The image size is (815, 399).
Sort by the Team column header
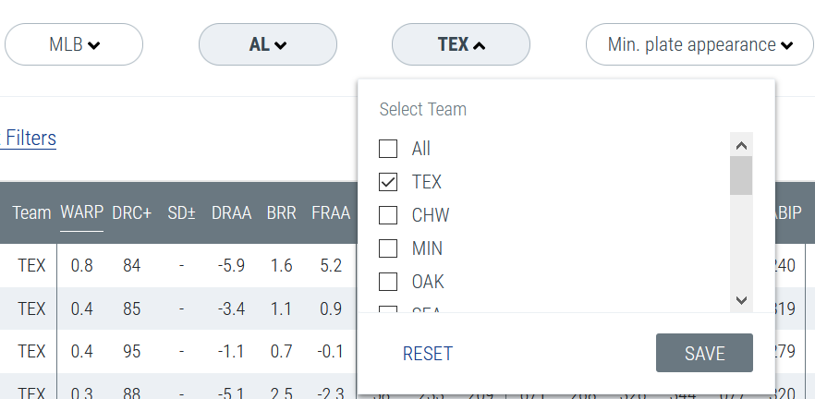31,212
